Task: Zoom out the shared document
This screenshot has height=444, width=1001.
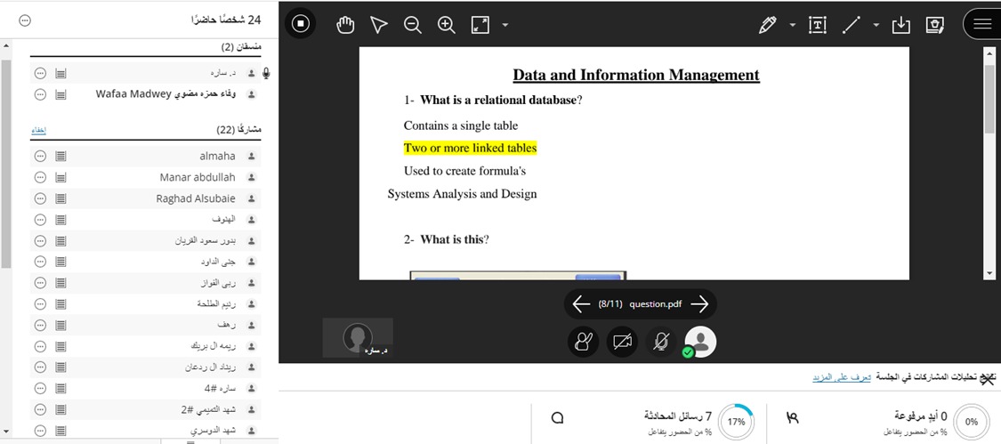Action: click(413, 25)
